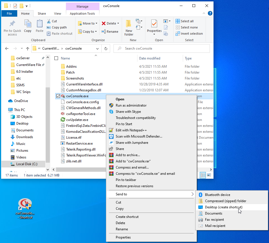Choose Edit with Notepad++
This screenshot has width=269, height=243.
click(131, 130)
